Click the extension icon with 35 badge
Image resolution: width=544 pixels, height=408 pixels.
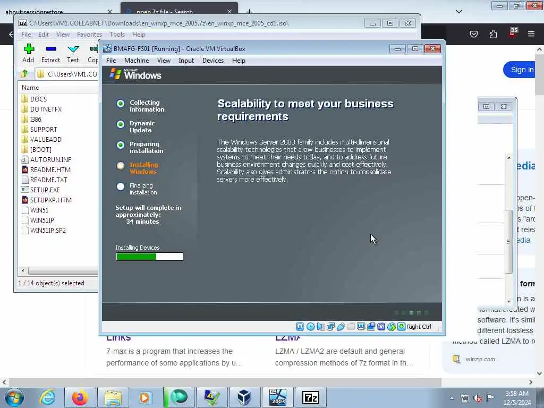pyautogui.click(x=513, y=33)
